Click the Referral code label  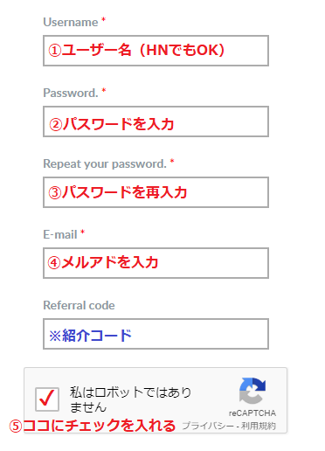coord(79,305)
